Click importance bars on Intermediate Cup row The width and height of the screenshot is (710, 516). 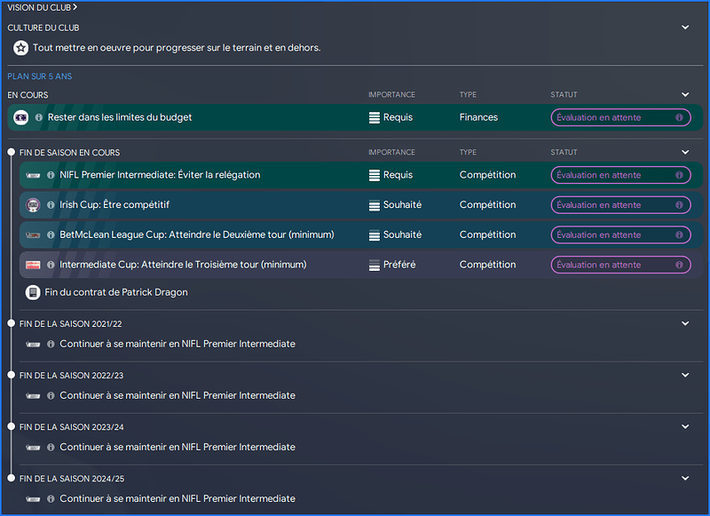pyautogui.click(x=374, y=266)
